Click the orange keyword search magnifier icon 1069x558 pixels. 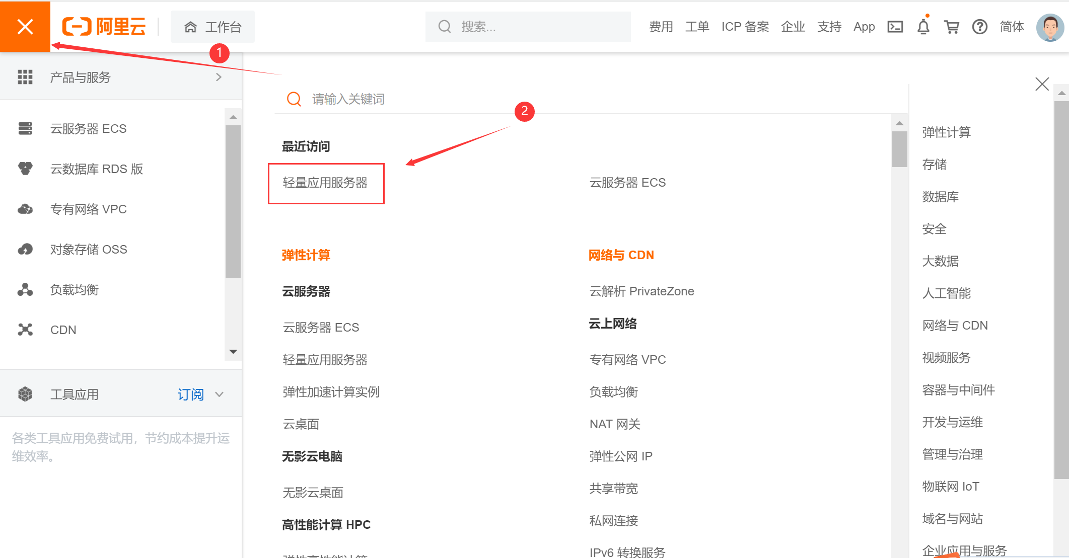(294, 99)
